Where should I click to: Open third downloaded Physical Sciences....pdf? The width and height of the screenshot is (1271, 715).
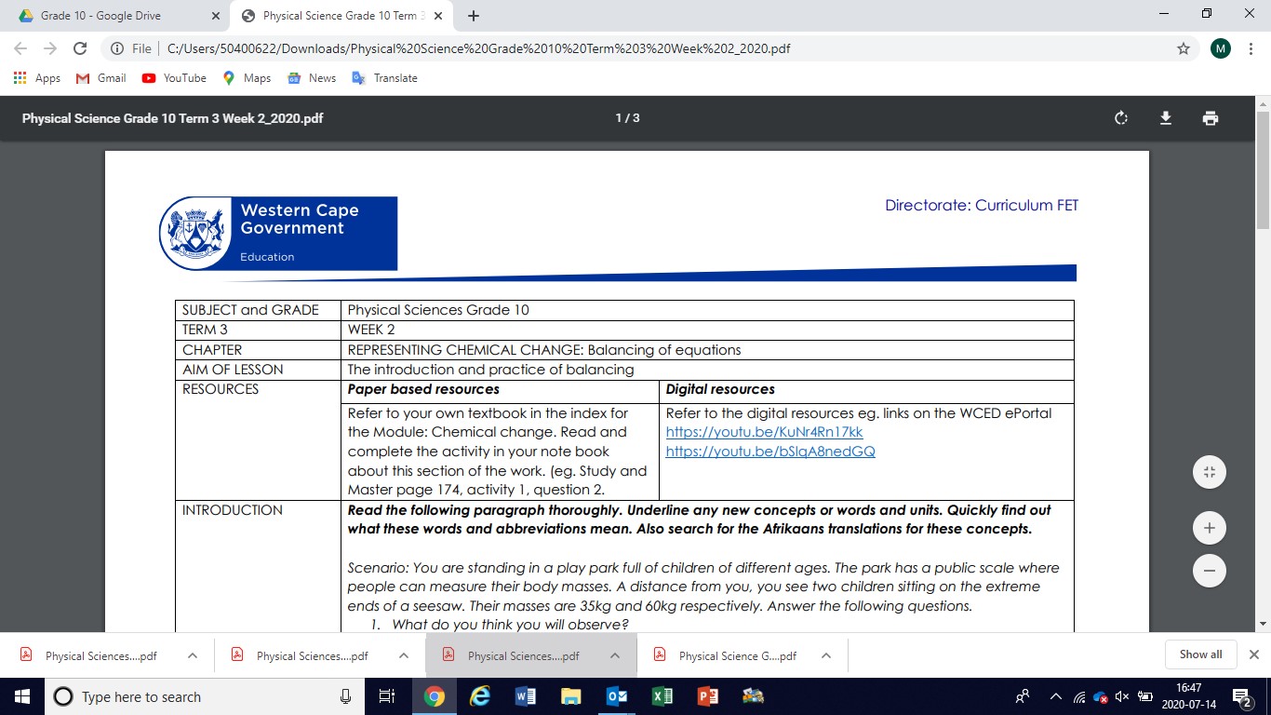click(x=514, y=655)
